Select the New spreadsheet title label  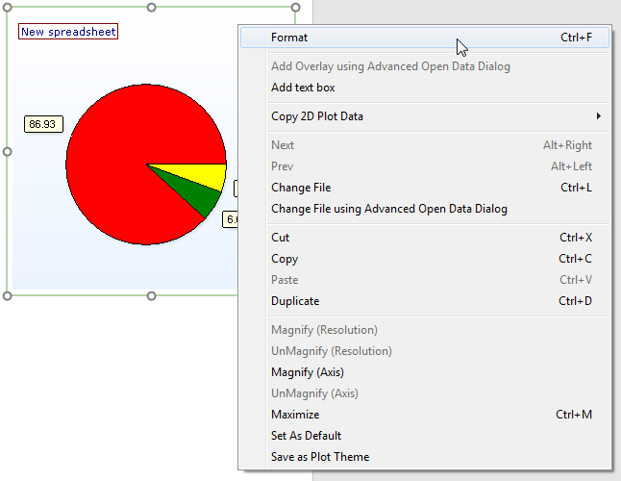coord(68,32)
